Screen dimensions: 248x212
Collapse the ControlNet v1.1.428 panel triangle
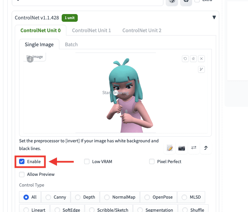(214, 17)
